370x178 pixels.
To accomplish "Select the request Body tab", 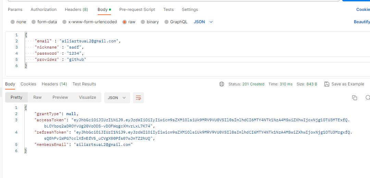I will pos(104,10).
